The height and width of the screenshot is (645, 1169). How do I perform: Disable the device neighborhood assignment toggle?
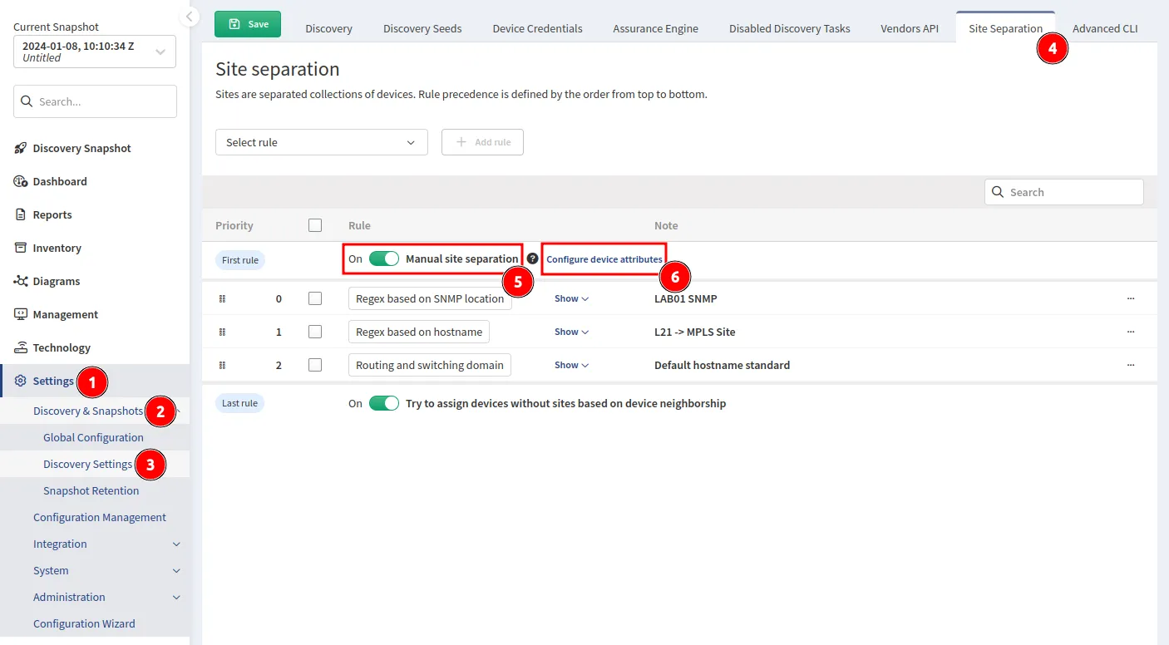click(x=382, y=403)
